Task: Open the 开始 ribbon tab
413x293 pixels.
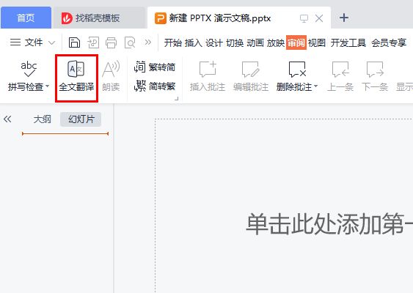Action: (x=173, y=42)
